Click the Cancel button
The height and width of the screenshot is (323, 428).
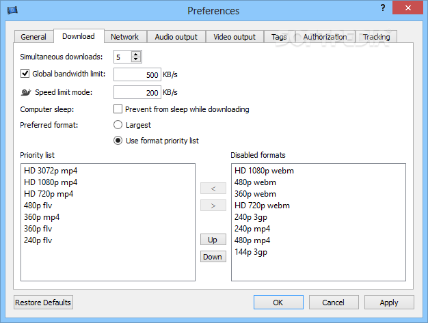tap(333, 303)
